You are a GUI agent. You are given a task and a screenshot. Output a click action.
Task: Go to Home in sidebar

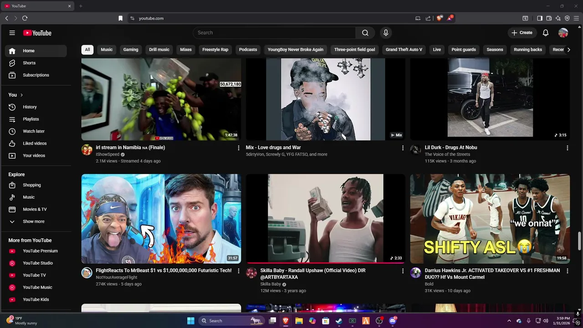coord(36,51)
